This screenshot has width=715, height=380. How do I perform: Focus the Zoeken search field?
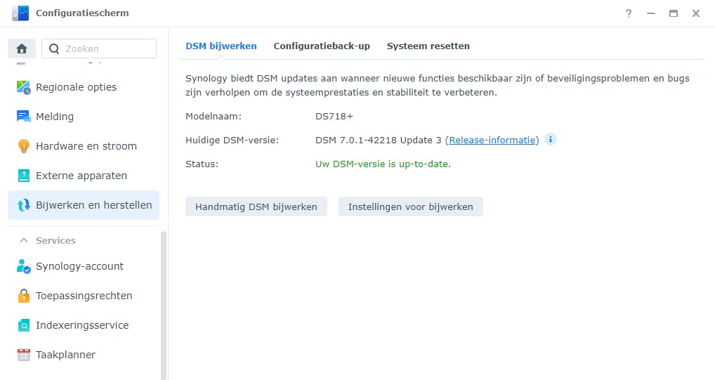click(105, 48)
